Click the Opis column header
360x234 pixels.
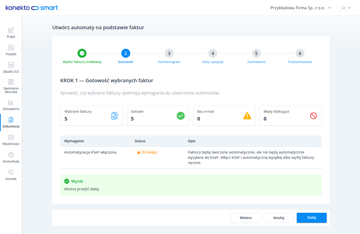click(x=191, y=141)
